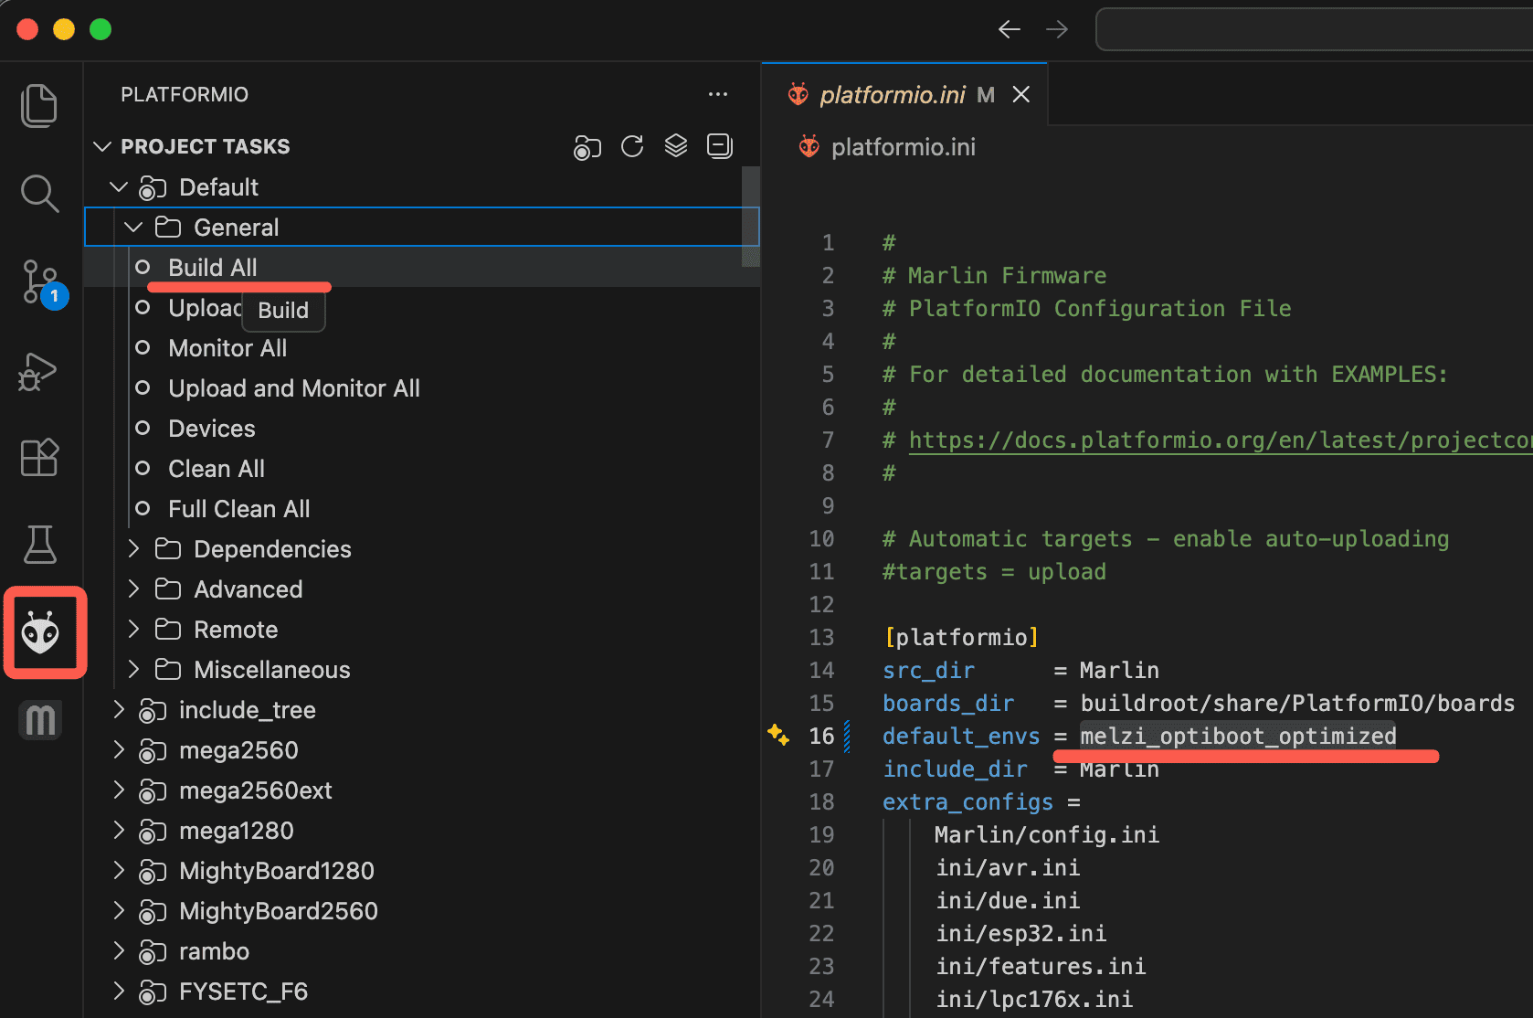This screenshot has width=1533, height=1018.
Task: Click the PlatformIO alien head icon
Action: pos(41,632)
